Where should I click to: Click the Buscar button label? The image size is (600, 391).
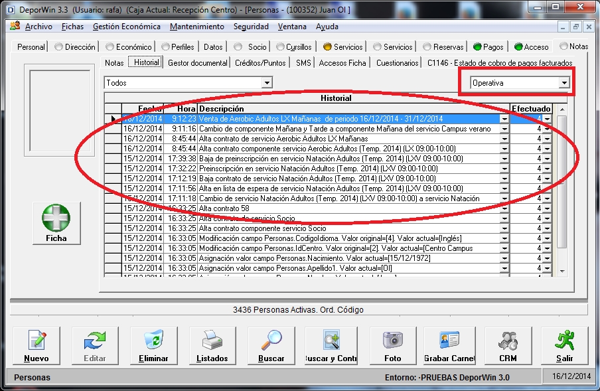271,358
